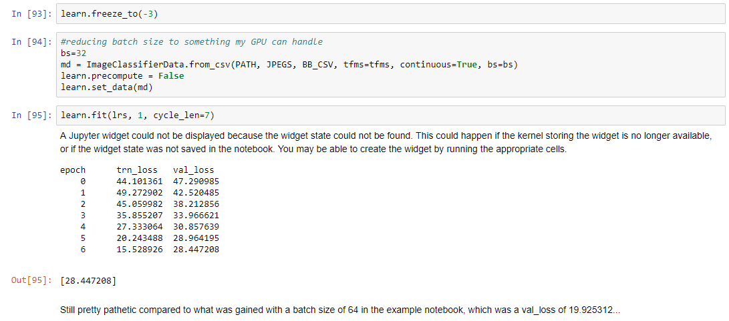The width and height of the screenshot is (729, 321).
Task: Click the epoch 3 validation loss 33.966621
Action: 196,216
